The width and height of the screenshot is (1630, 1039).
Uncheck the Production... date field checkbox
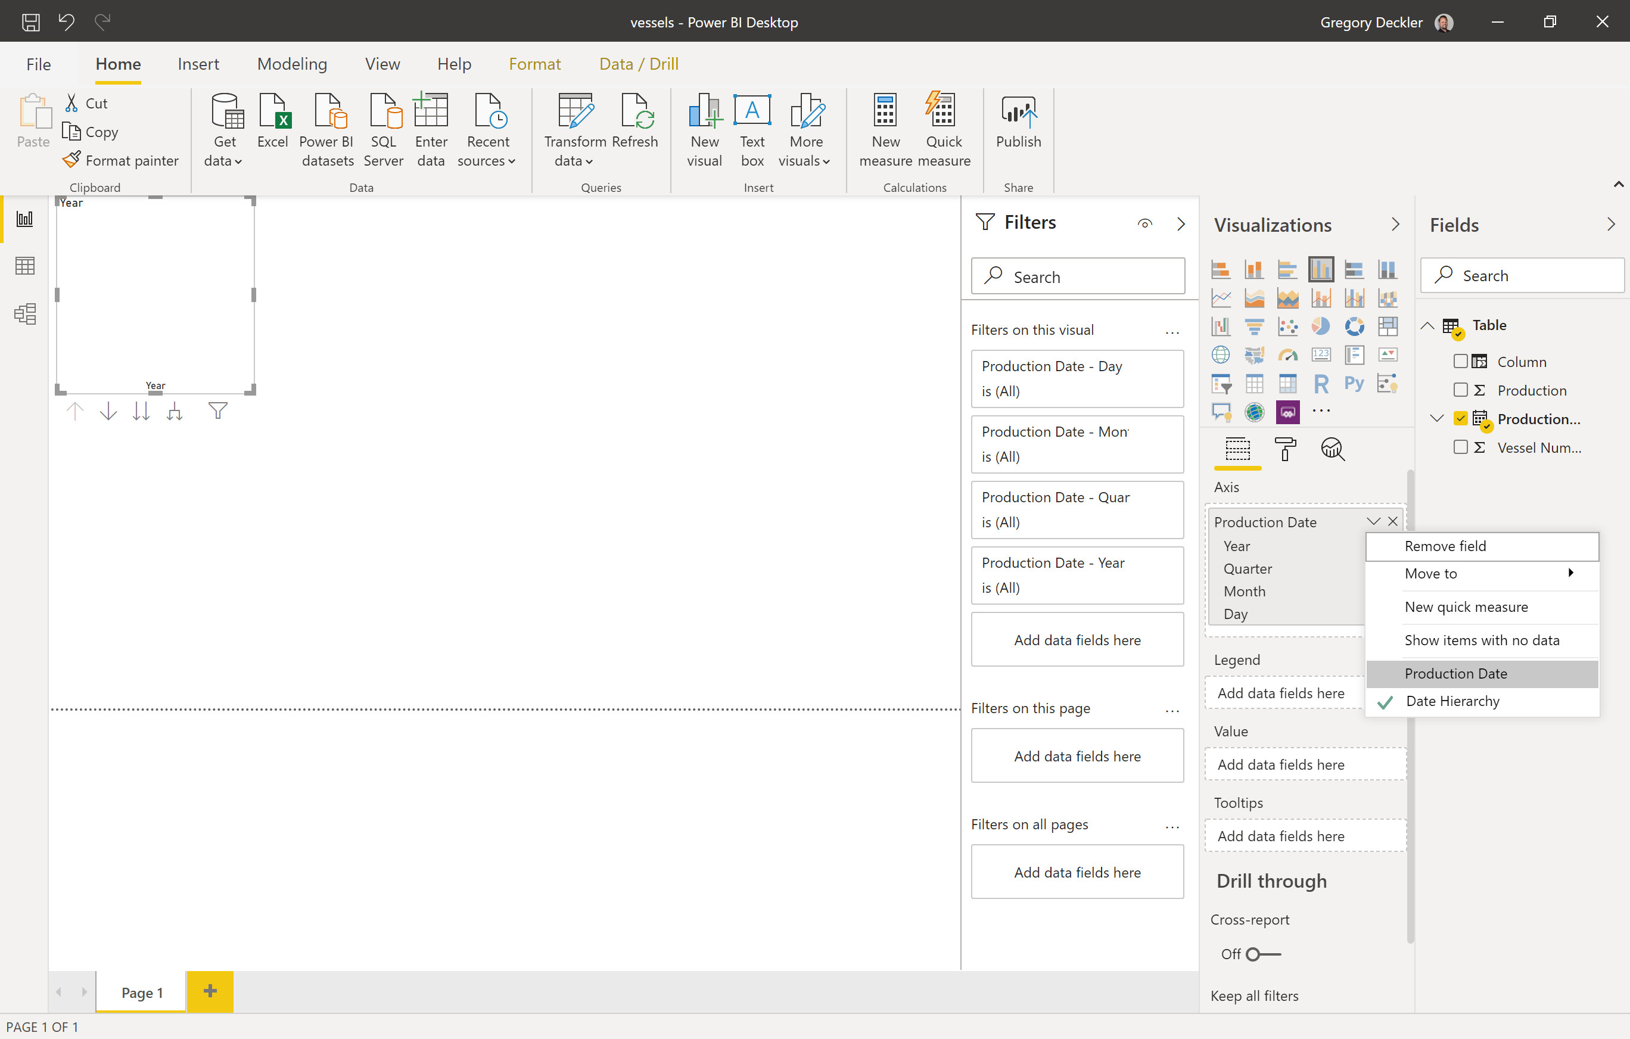1460,418
